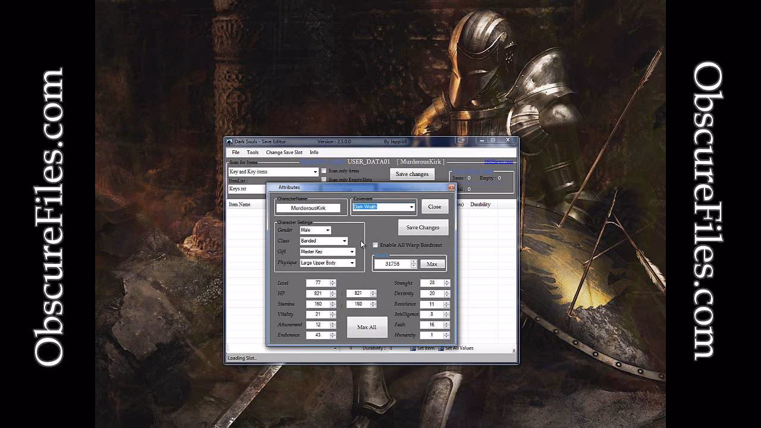
Task: Click the Max souls button
Action: (432, 264)
